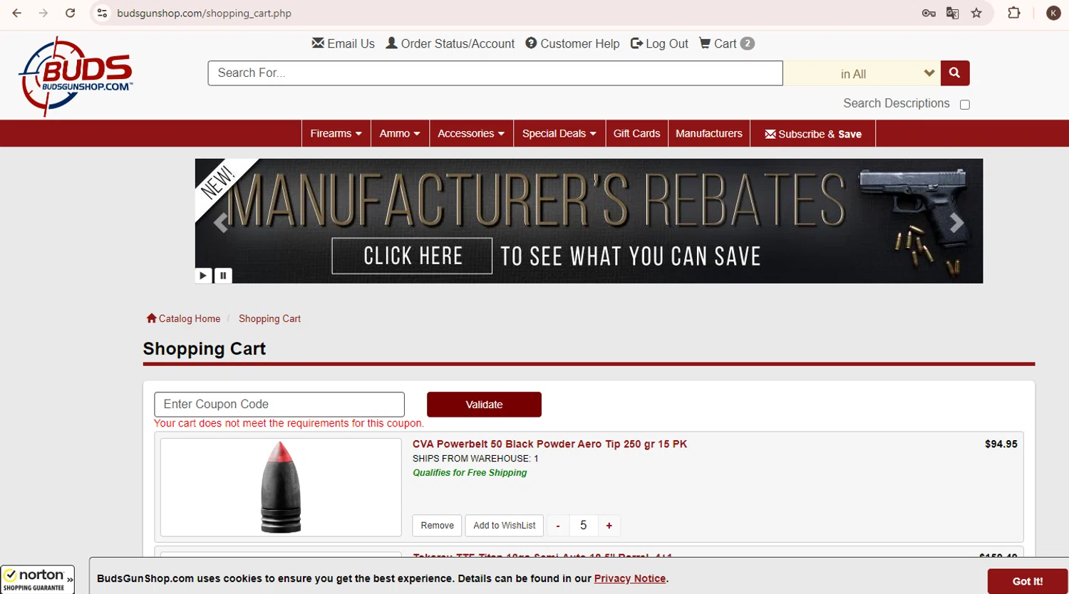Click the Validate coupon button
The image size is (1069, 594).
(x=484, y=404)
